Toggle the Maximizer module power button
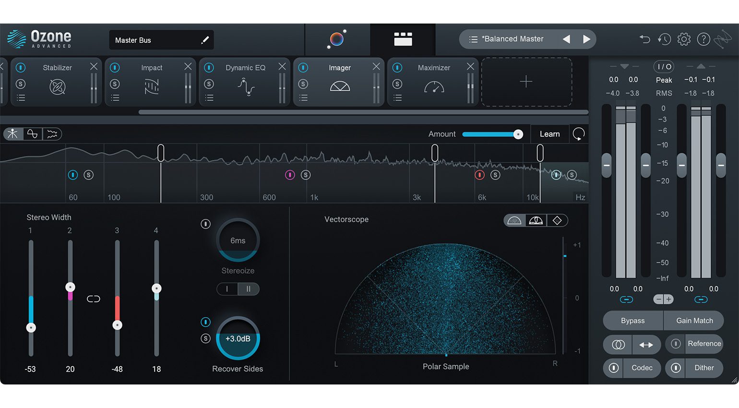The height and width of the screenshot is (408, 739). point(397,68)
